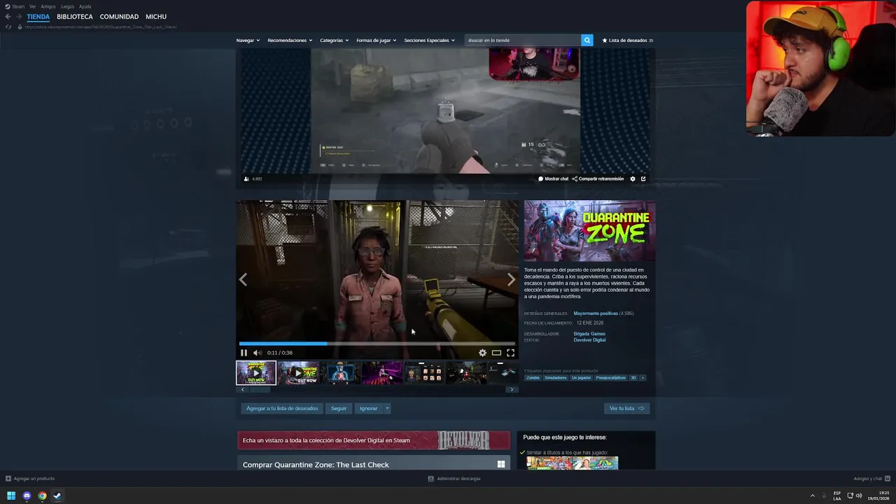Open the anatomy scan screenshot thumbnail
The height and width of the screenshot is (504, 896).
[x=340, y=373]
